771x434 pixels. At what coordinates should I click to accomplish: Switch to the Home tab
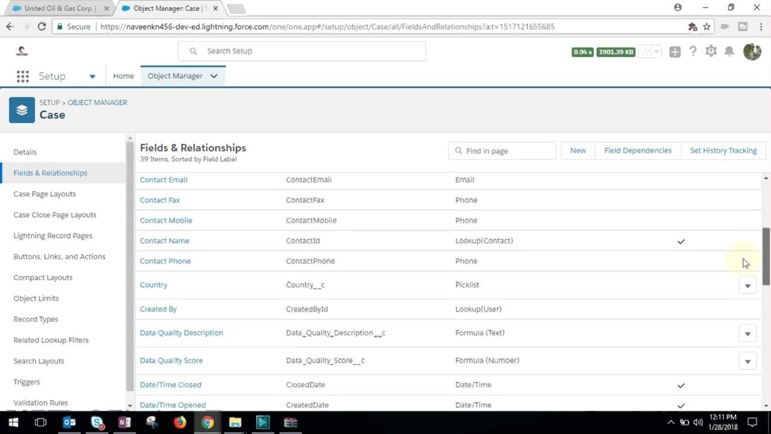point(123,76)
